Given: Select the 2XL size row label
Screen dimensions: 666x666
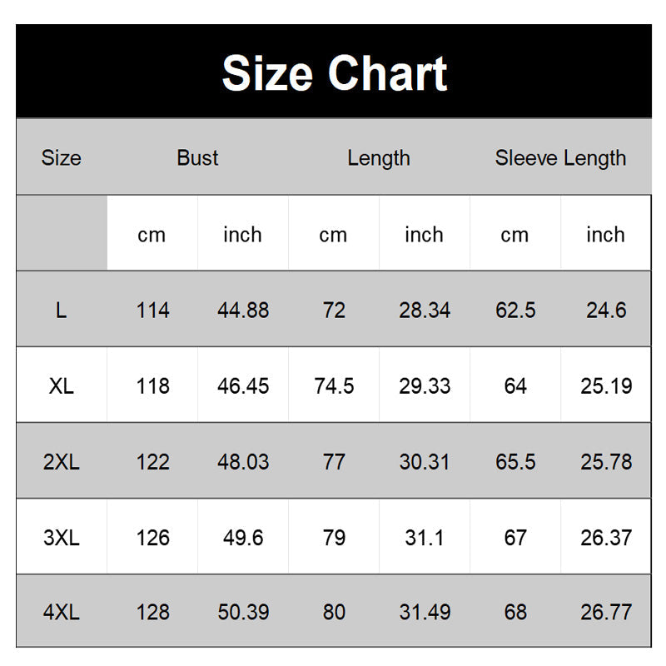Looking at the screenshot, I should coord(61,462).
